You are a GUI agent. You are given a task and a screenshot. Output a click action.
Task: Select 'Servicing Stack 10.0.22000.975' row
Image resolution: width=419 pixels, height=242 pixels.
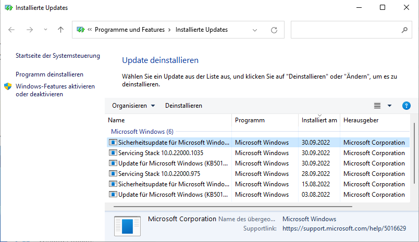point(258,174)
